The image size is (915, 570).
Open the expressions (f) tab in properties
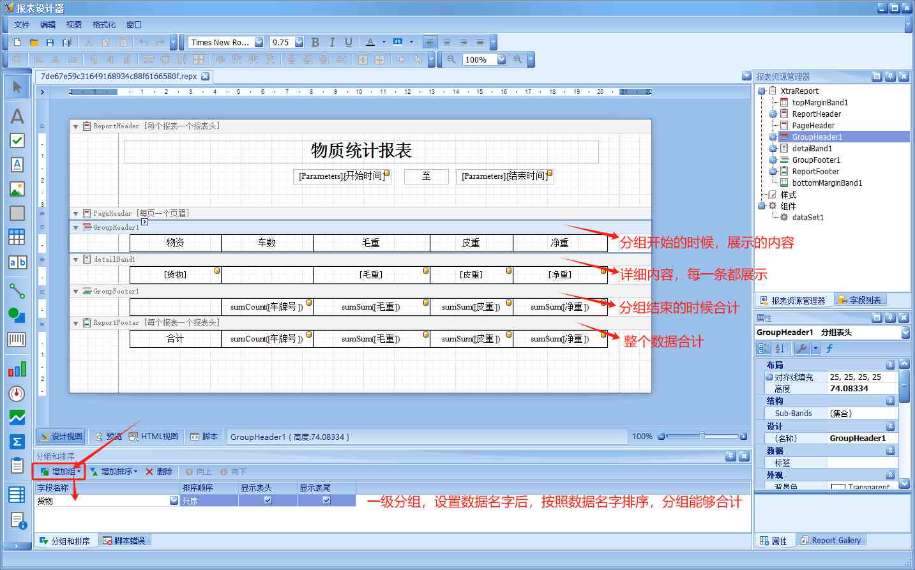[829, 349]
